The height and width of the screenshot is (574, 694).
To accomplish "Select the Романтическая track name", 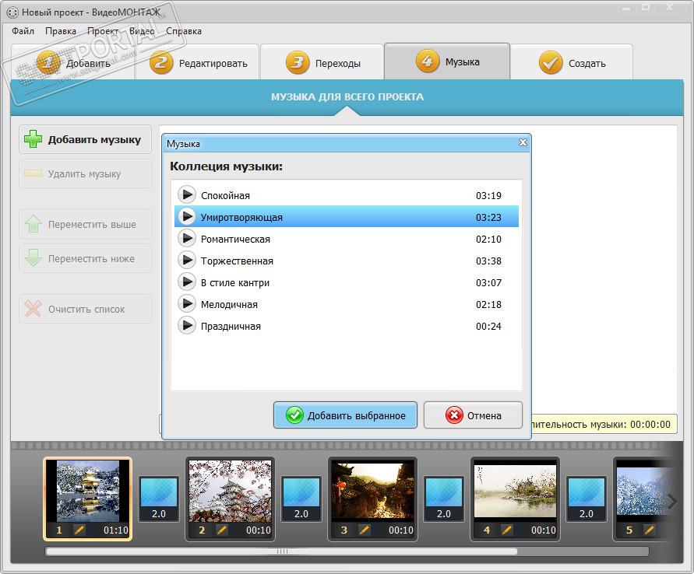I will pos(235,239).
